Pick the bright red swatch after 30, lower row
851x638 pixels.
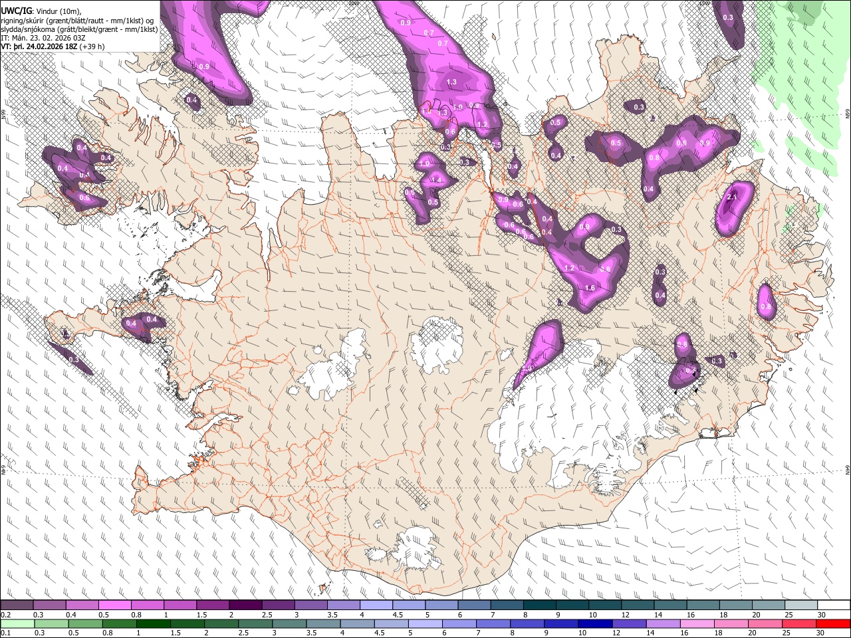(x=834, y=623)
